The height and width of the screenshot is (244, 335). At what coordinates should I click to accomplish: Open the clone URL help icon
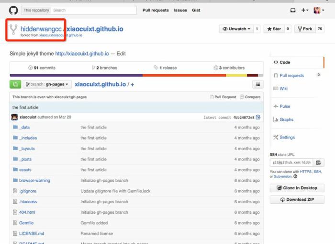tap(295, 176)
